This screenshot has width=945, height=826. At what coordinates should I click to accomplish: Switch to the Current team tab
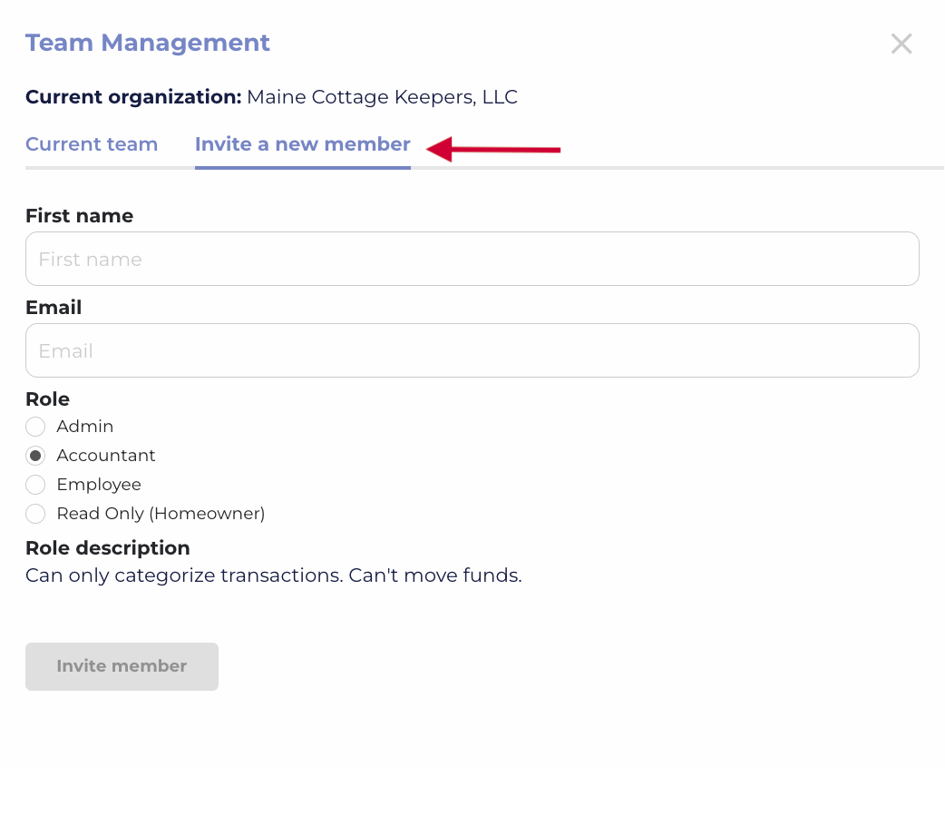pyautogui.click(x=92, y=144)
